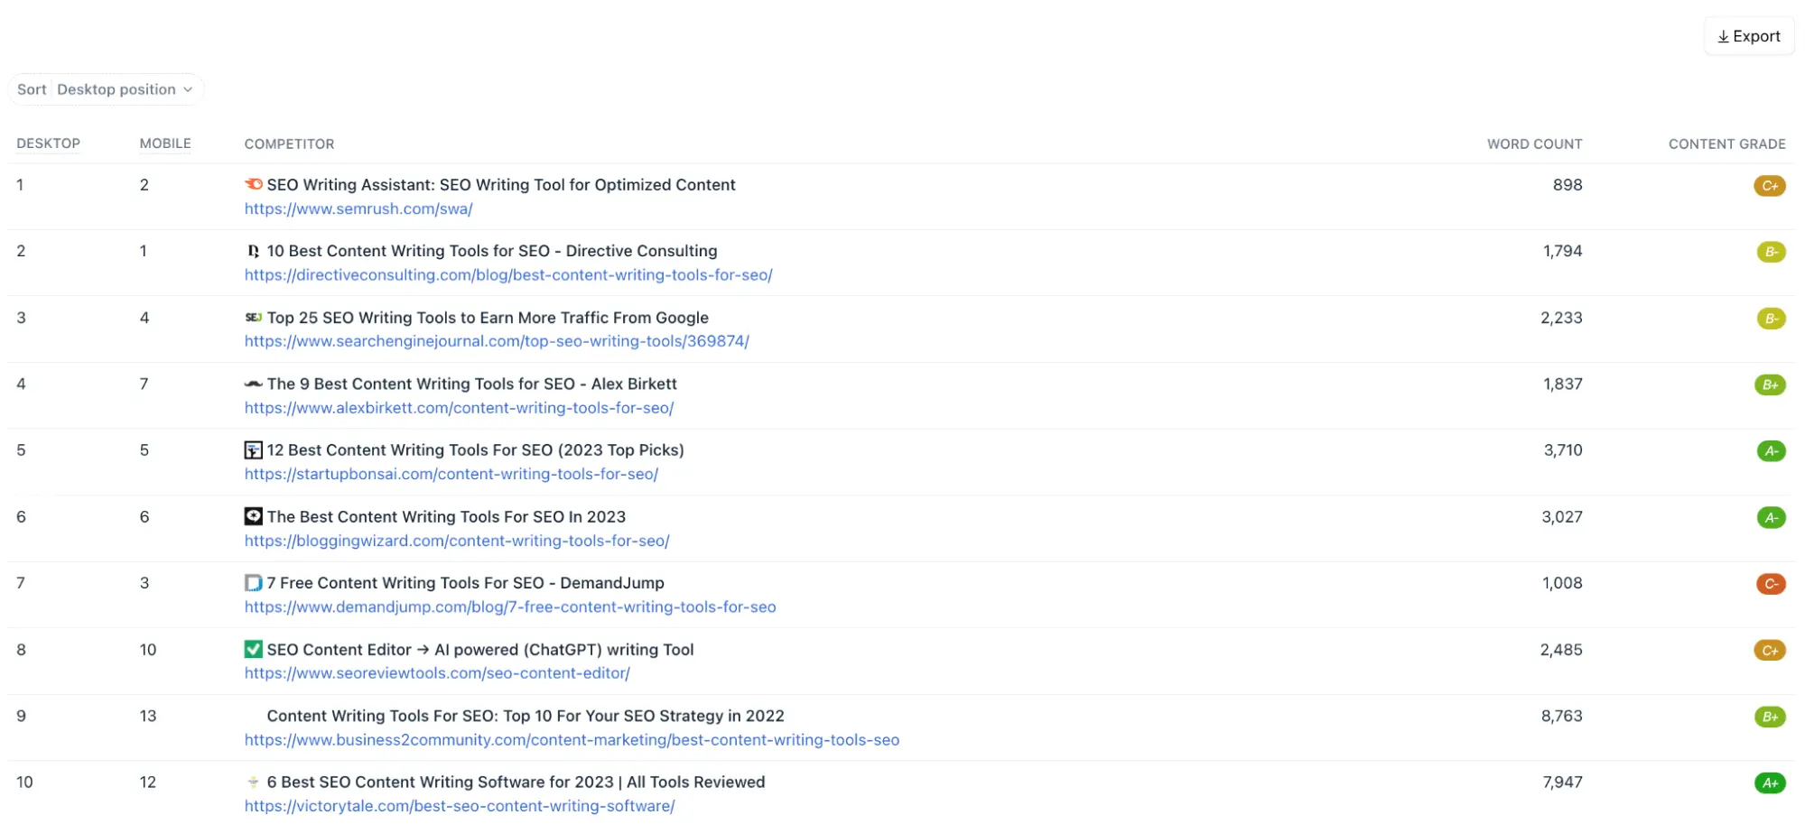This screenshot has width=1805, height=824.
Task: Click the B+ grade badge for Business2Community
Action: (1770, 718)
